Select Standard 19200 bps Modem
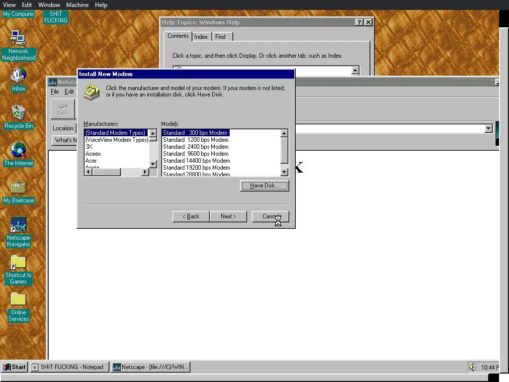This screenshot has height=382, width=509. (196, 168)
